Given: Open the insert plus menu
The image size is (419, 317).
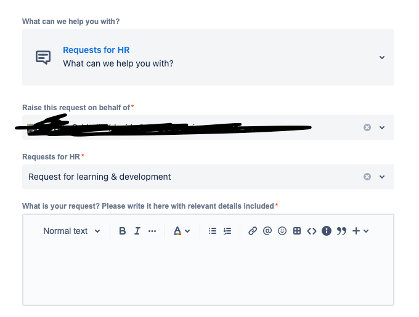Looking at the screenshot, I should click(356, 231).
